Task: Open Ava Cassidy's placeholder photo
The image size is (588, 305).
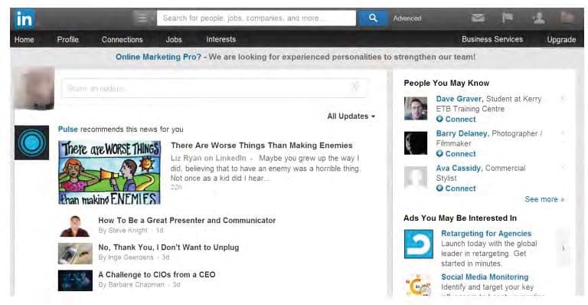Action: 416,178
